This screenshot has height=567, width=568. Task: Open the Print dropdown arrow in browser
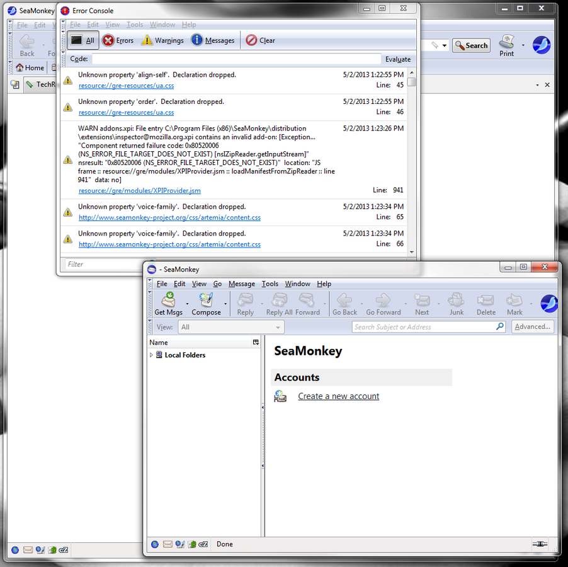(523, 45)
